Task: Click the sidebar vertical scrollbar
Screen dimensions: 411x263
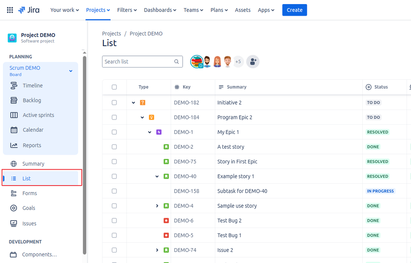Action: click(x=84, y=155)
